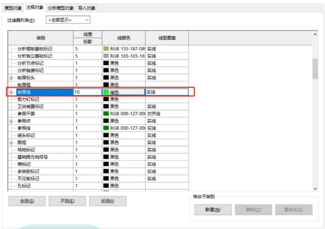
Task: Select the 注释对象 tab
Action: point(35,7)
